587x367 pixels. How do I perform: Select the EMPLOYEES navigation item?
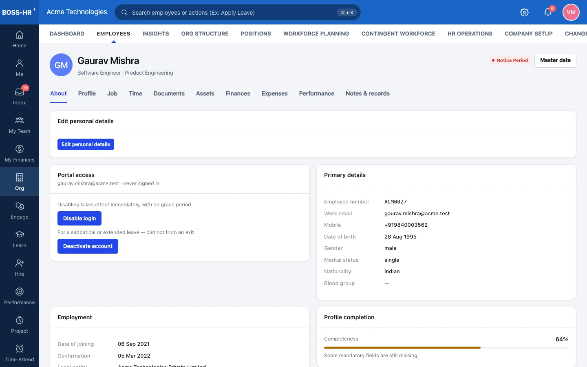[x=113, y=34]
